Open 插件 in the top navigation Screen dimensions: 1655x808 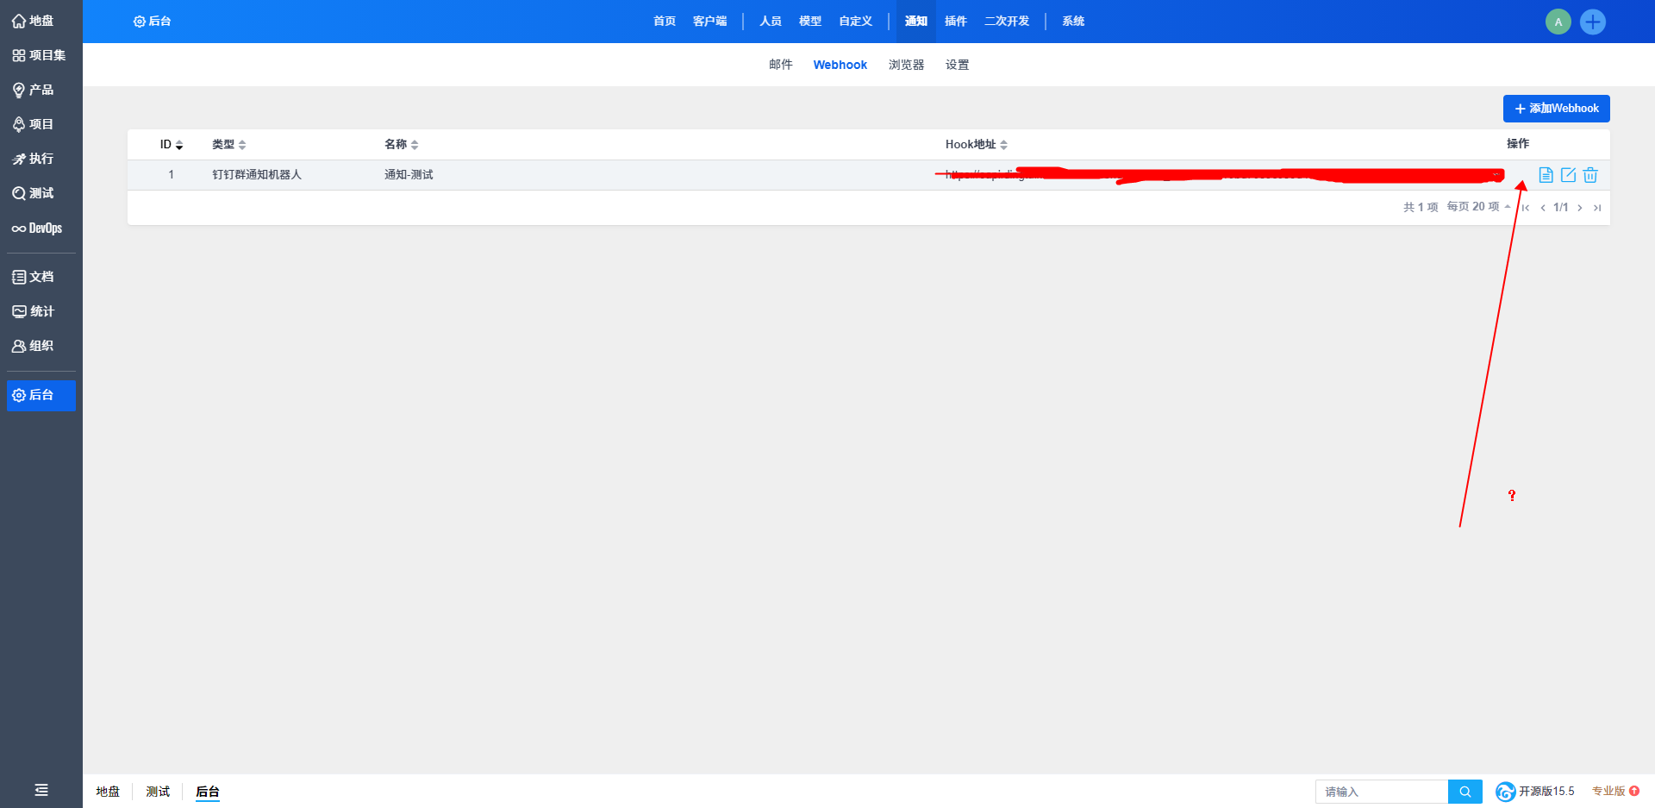[956, 22]
